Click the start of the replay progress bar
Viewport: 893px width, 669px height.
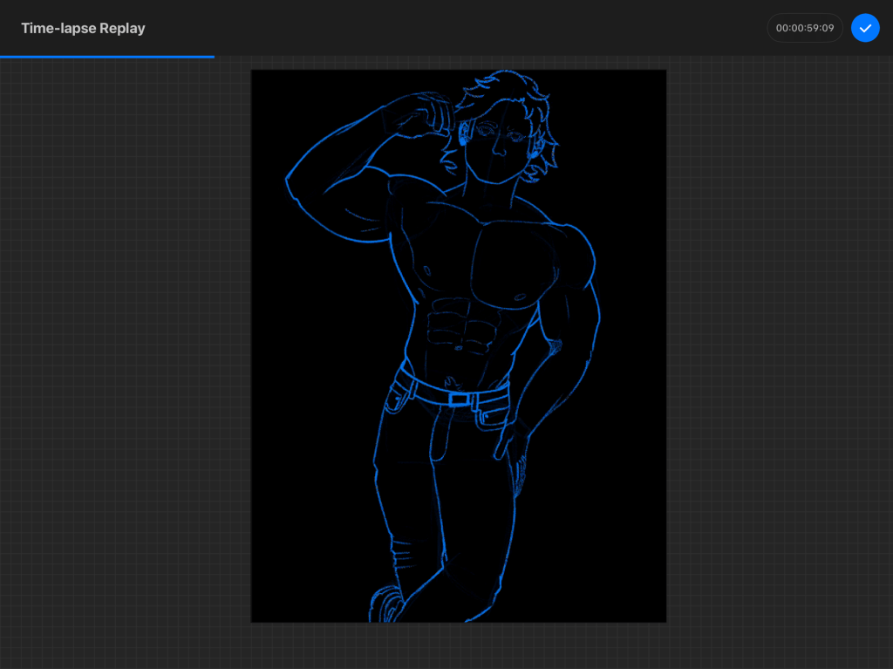[3, 57]
